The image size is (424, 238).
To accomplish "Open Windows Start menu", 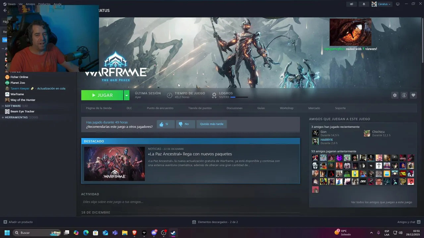I will tap(7, 233).
